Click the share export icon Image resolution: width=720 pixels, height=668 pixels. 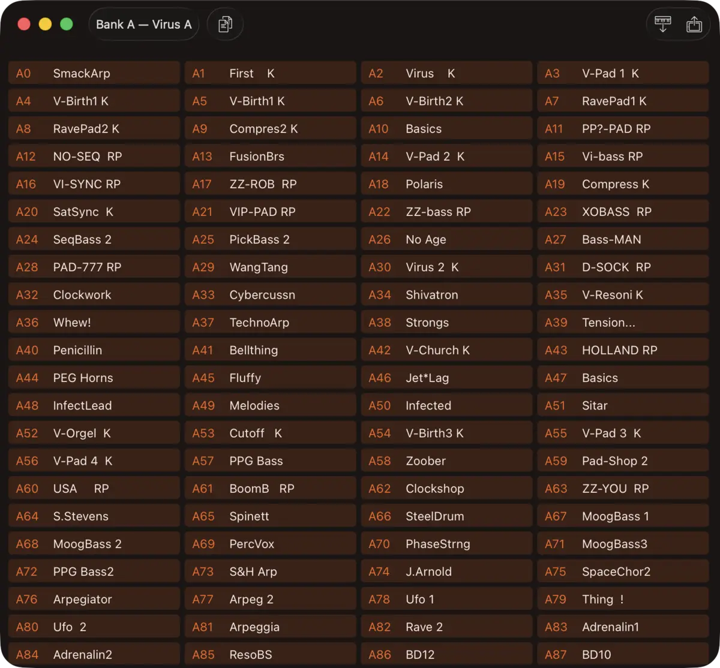point(694,25)
